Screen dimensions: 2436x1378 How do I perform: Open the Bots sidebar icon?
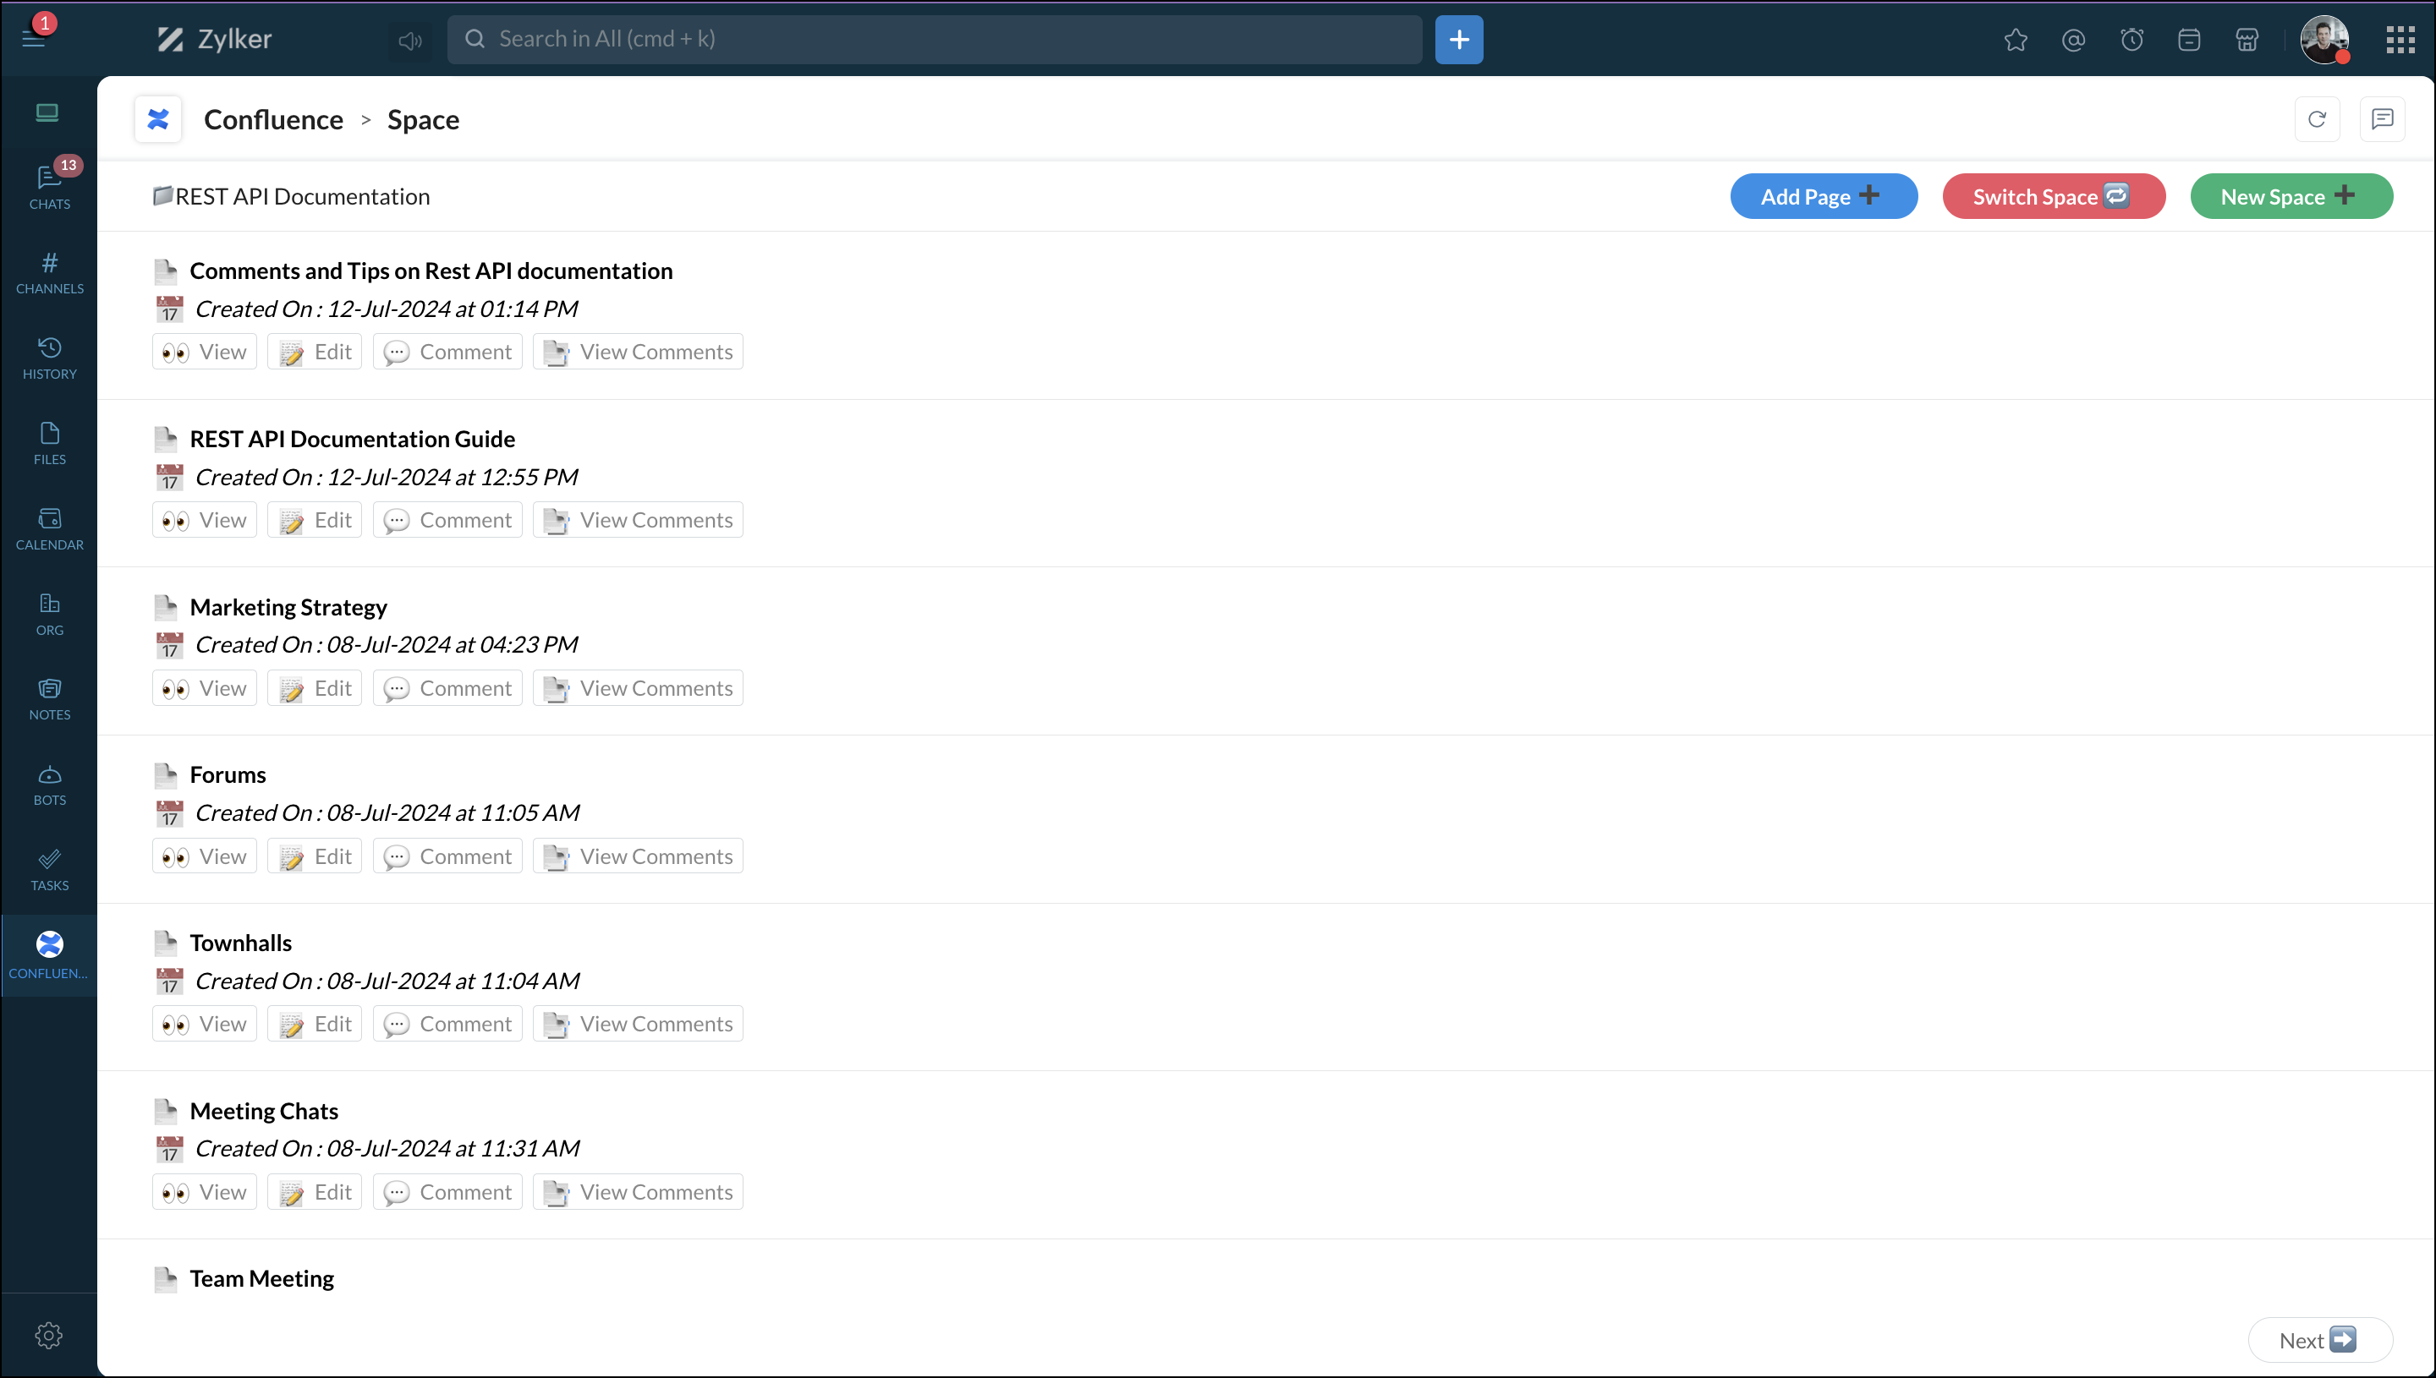click(49, 785)
